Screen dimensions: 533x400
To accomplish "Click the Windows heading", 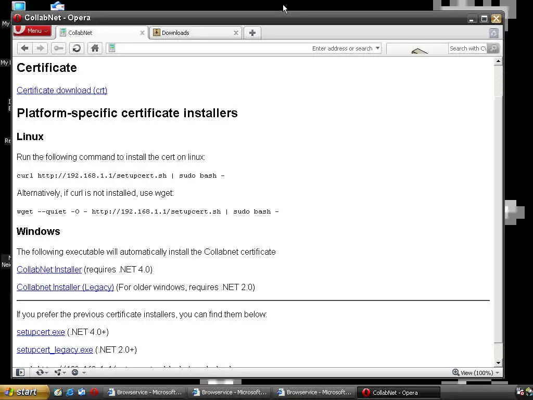I will (x=39, y=231).
